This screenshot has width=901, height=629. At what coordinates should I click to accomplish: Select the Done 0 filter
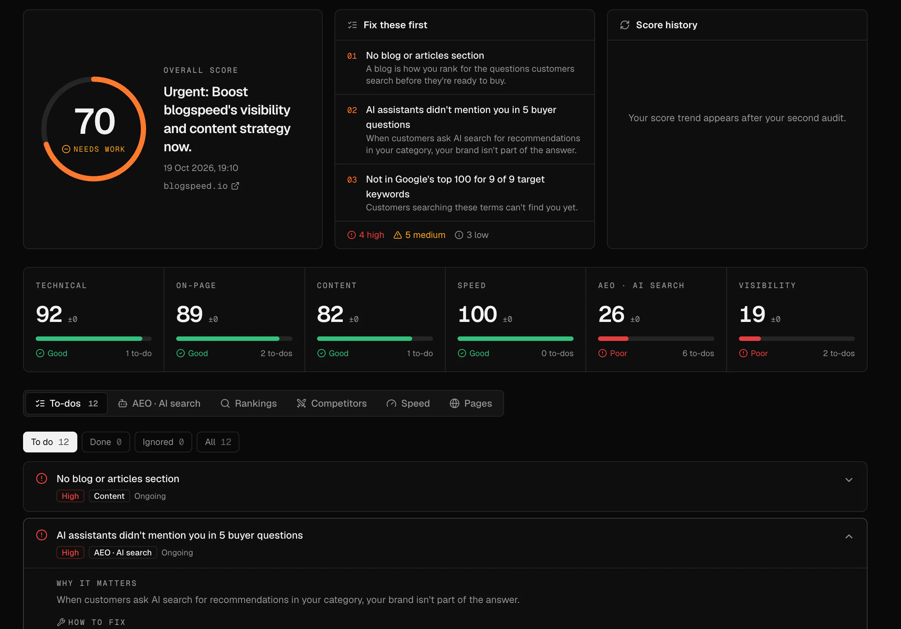pos(106,442)
